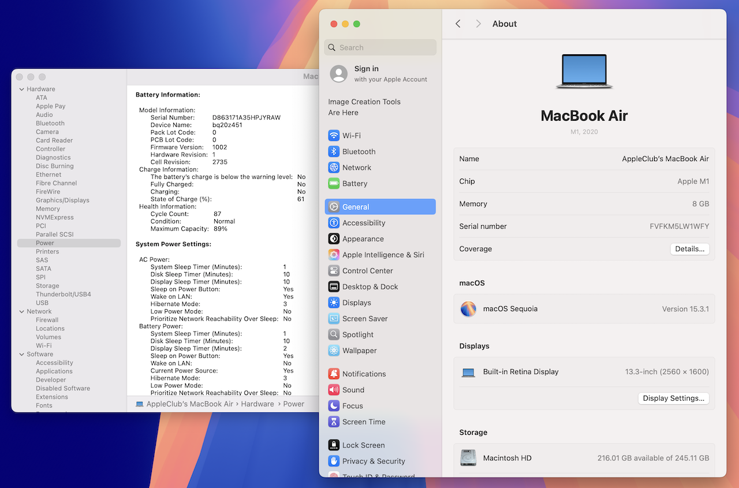The image size is (739, 488).
Task: Open Battery settings icon
Action: coord(334,184)
